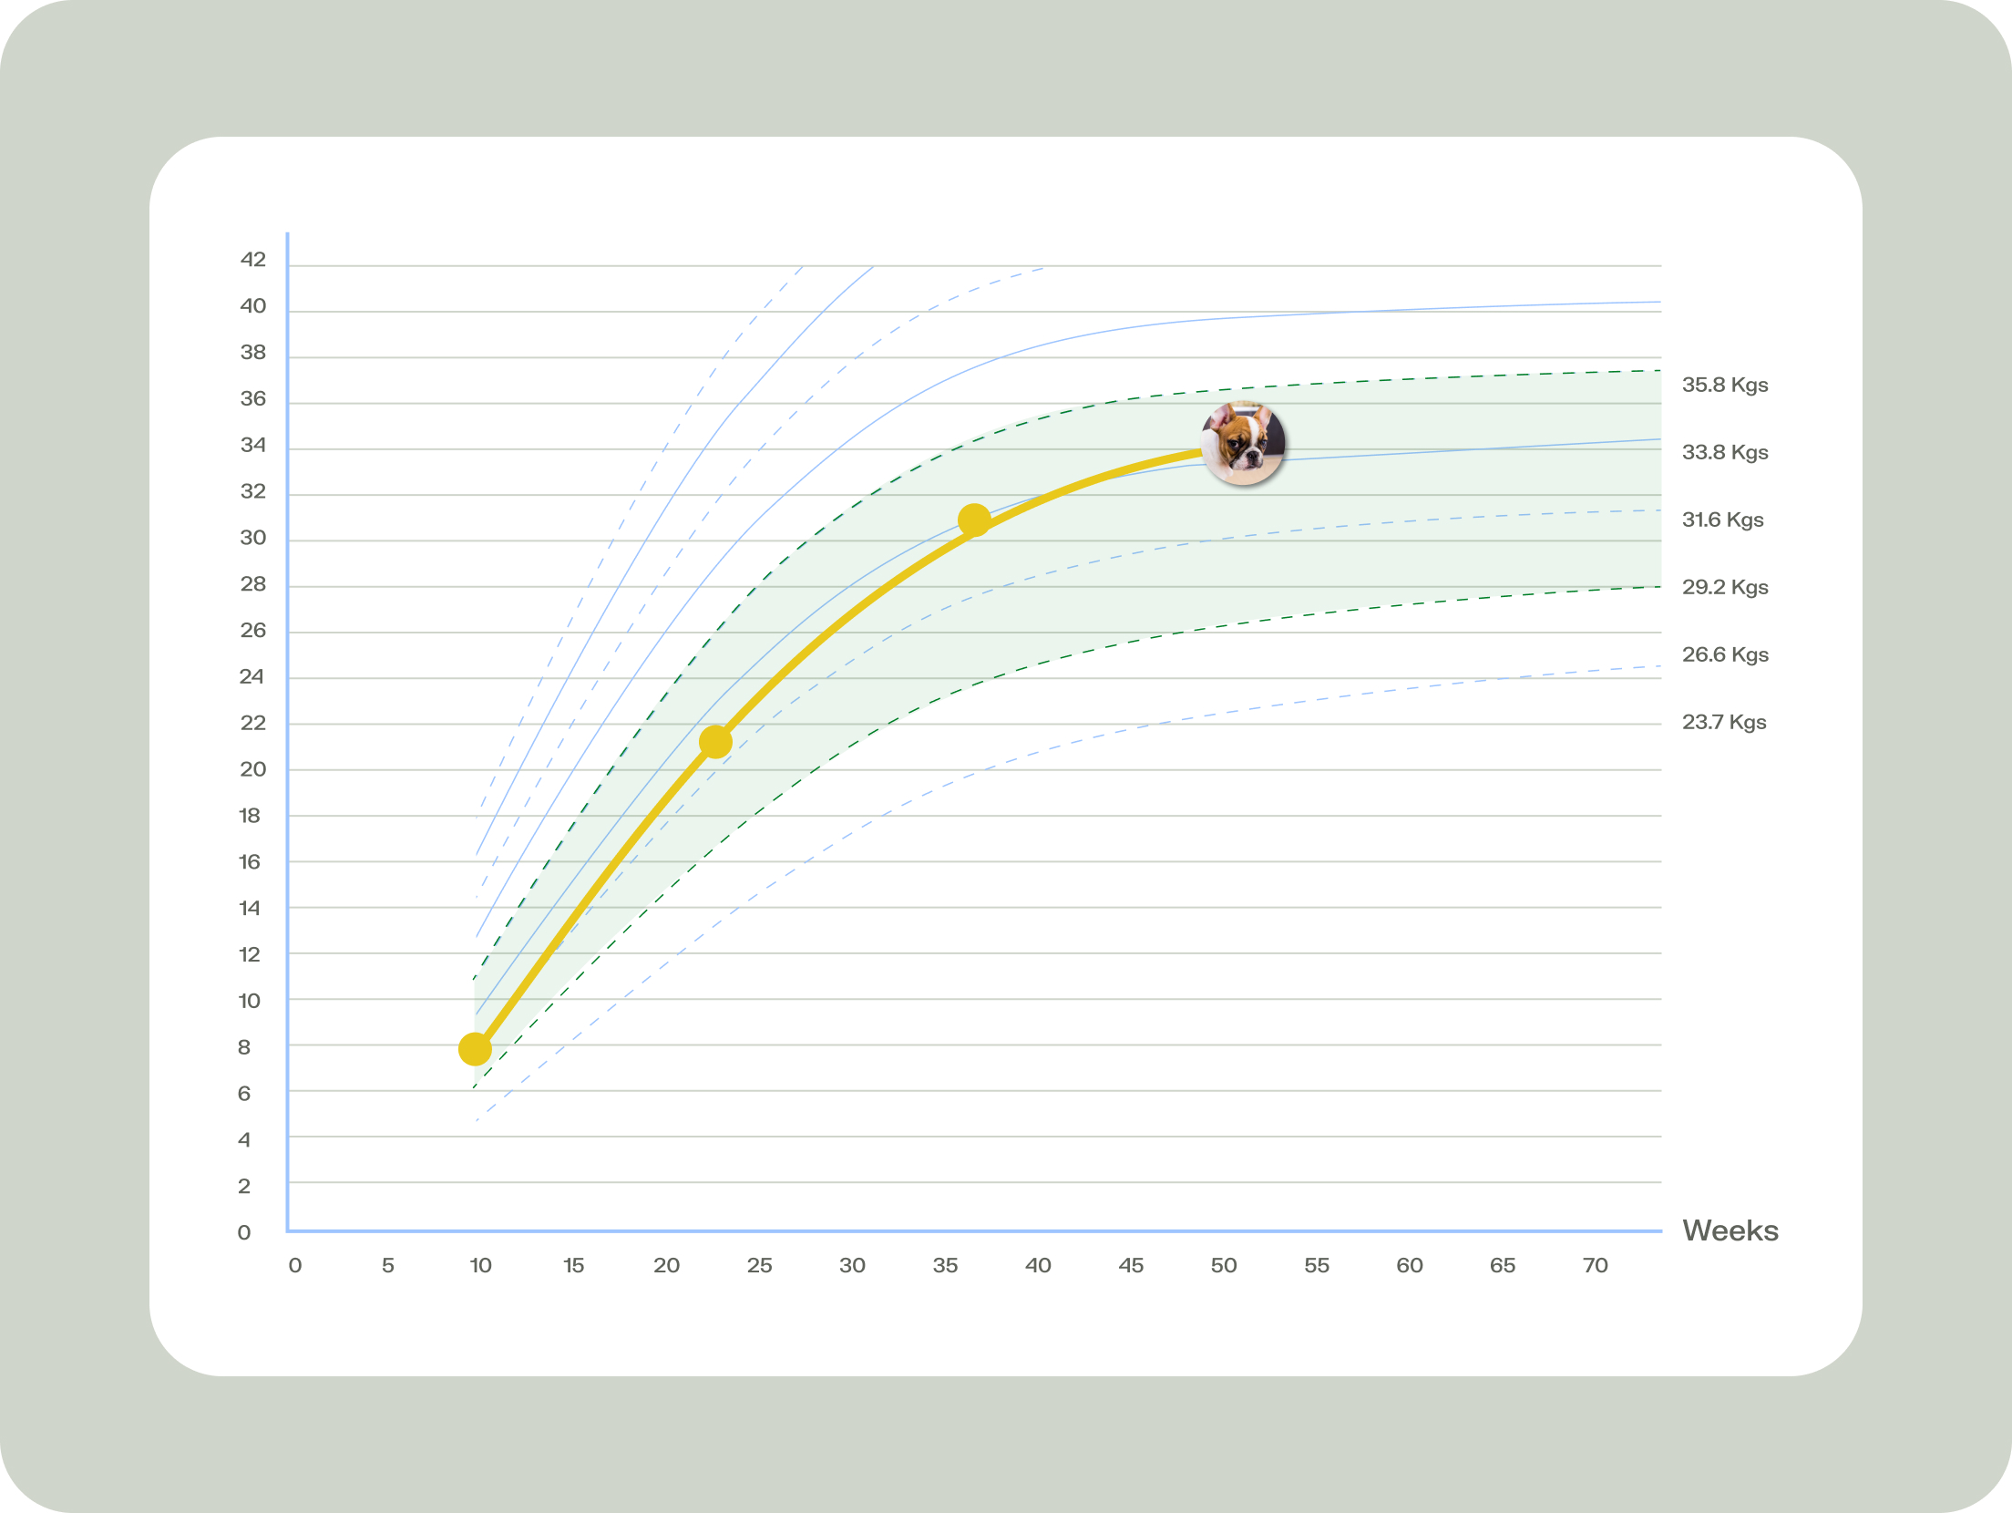Click the 29.2 Kgs label
The height and width of the screenshot is (1513, 2012).
(x=1725, y=587)
